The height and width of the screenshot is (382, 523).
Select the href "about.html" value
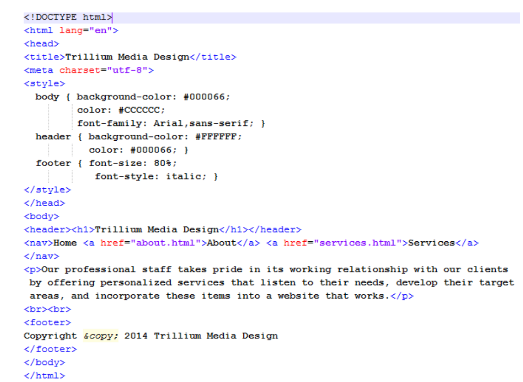[x=165, y=243]
